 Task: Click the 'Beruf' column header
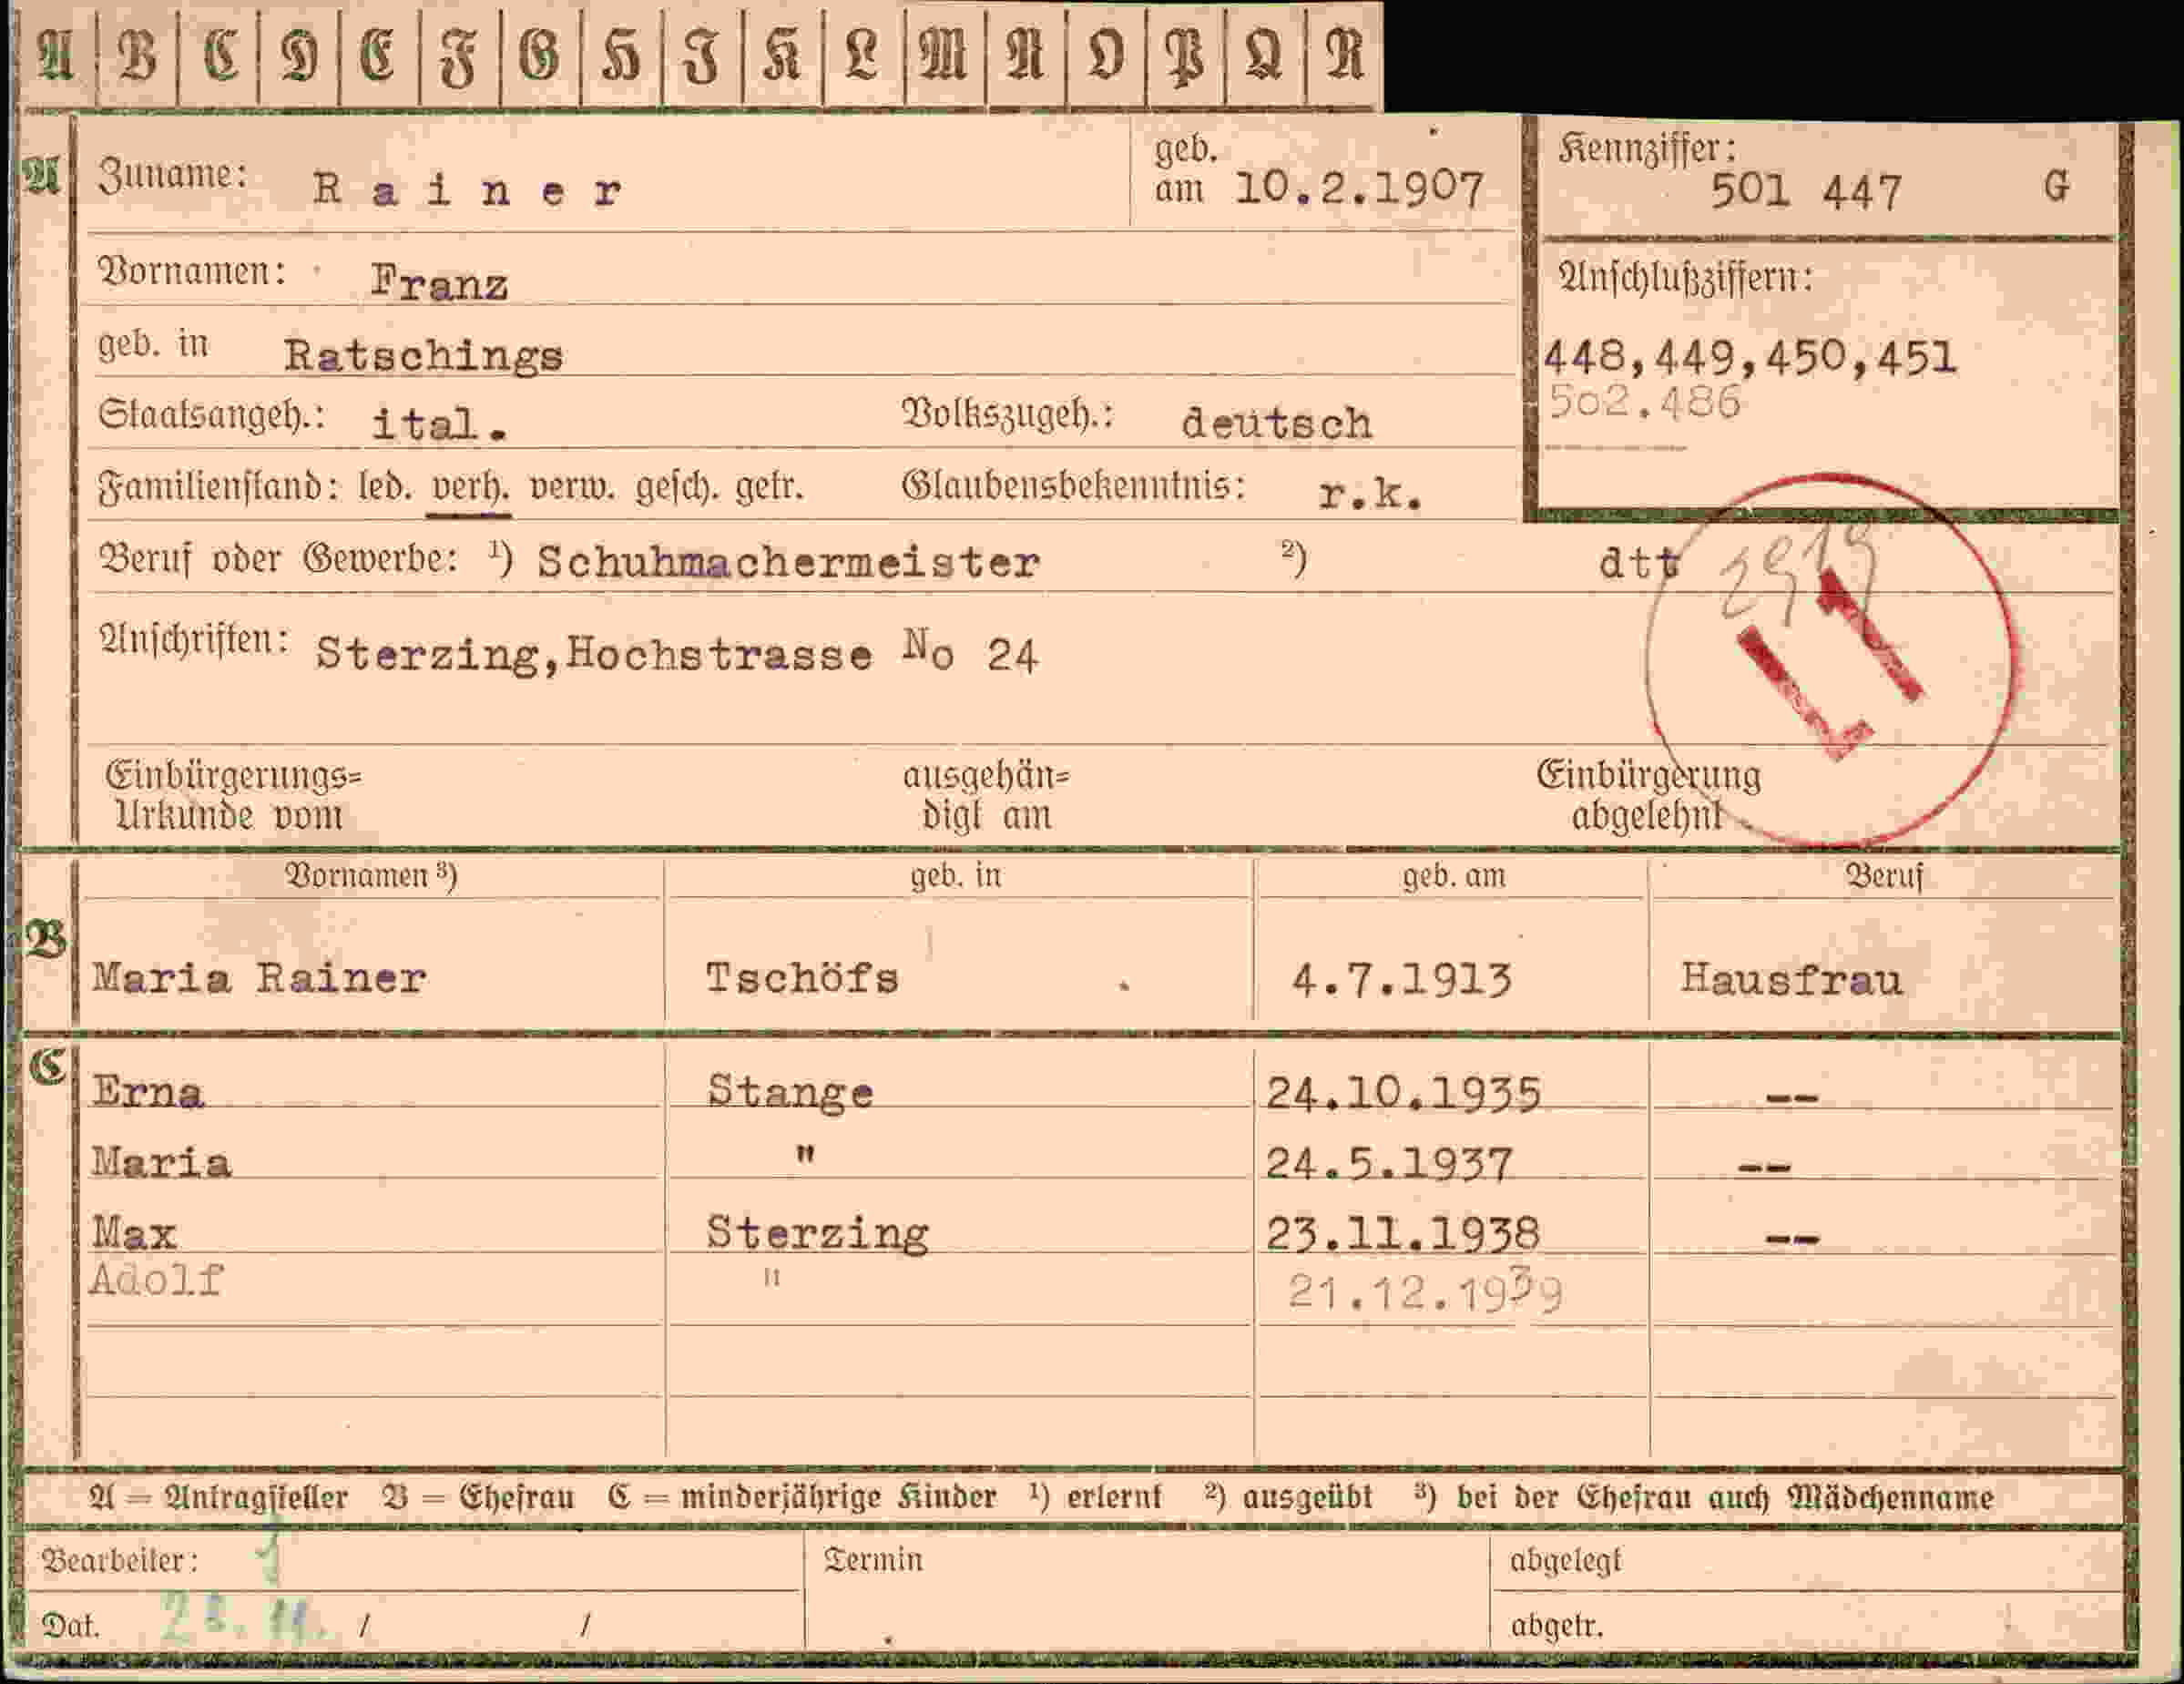pos(1883,876)
